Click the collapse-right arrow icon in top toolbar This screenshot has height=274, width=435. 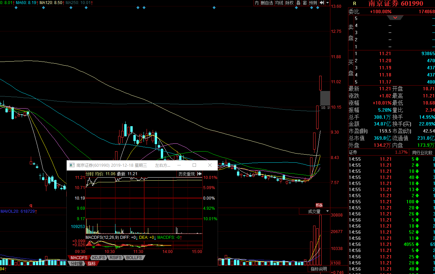pyautogui.click(x=322, y=3)
